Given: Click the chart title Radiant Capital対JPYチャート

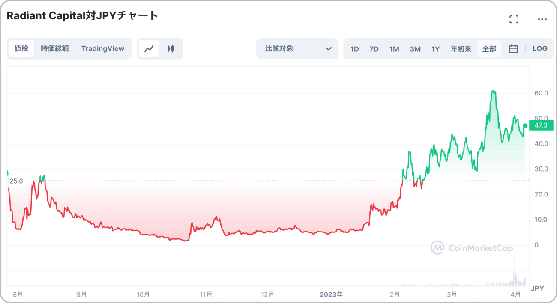Looking at the screenshot, I should click(x=82, y=16).
